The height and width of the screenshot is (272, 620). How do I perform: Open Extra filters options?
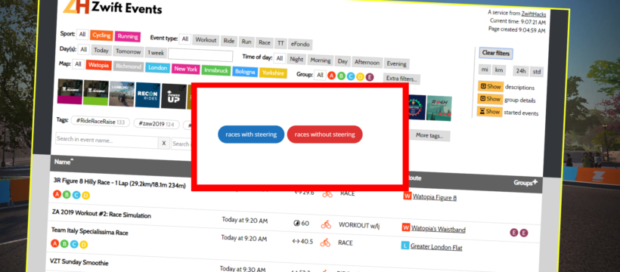pyautogui.click(x=401, y=79)
